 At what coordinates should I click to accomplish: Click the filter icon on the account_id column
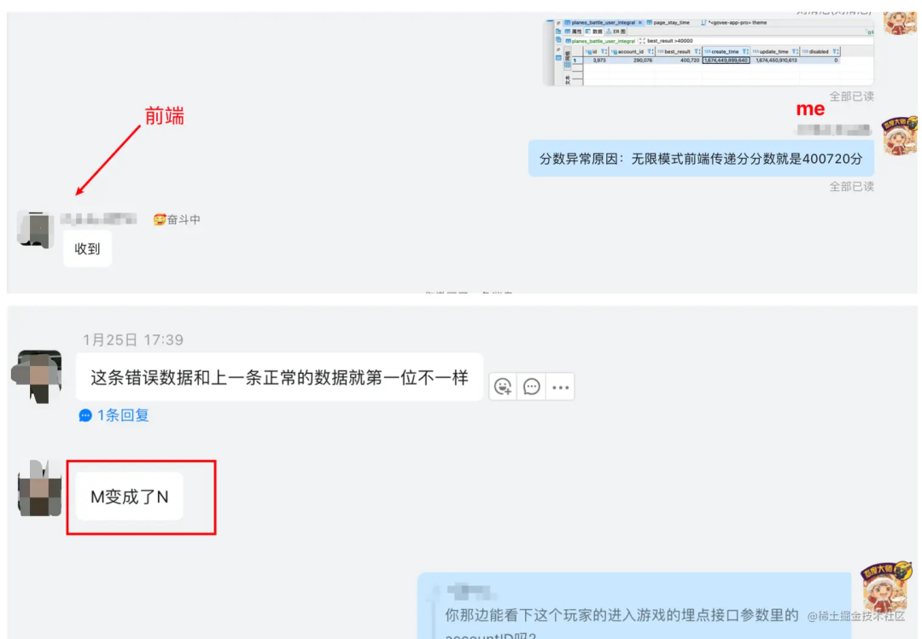[x=650, y=52]
